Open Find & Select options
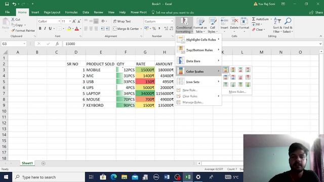324x182 pixels. click(x=288, y=25)
